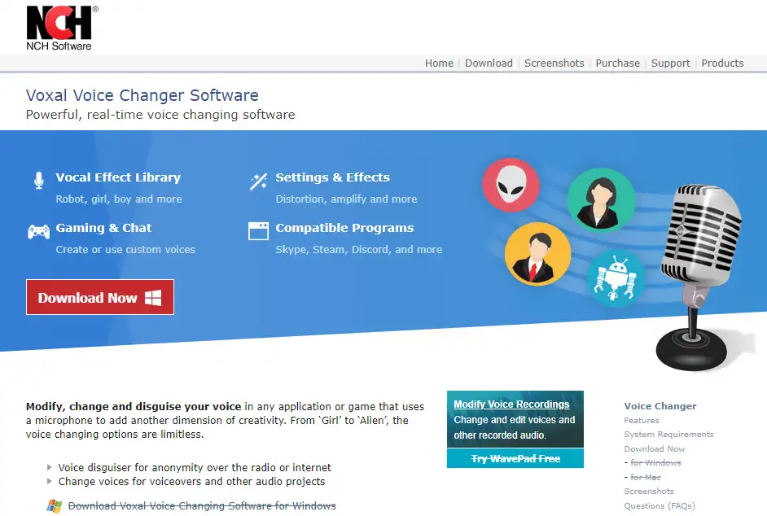This screenshot has width=767, height=516.
Task: Open the Purchase menu item
Action: pos(617,63)
